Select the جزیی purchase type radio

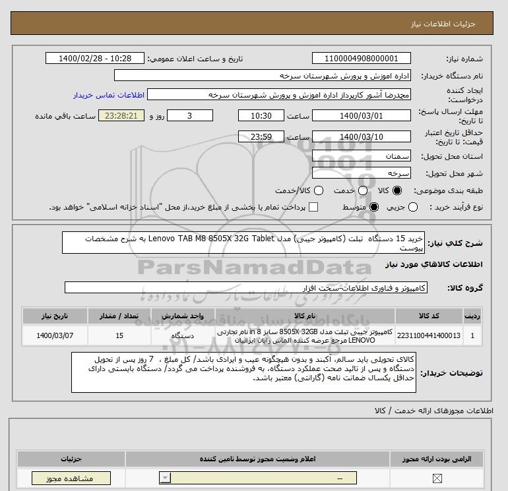click(x=413, y=207)
